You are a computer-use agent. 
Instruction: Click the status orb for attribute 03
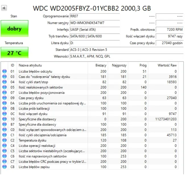click(x=5, y=77)
